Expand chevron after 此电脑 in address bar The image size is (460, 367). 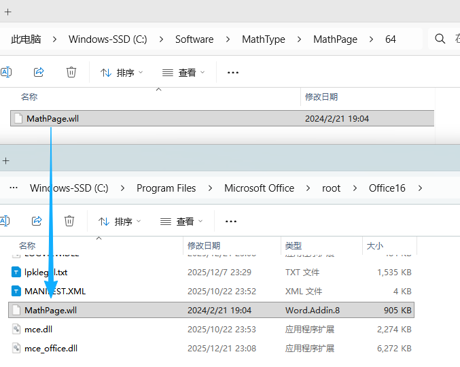[x=54, y=39]
